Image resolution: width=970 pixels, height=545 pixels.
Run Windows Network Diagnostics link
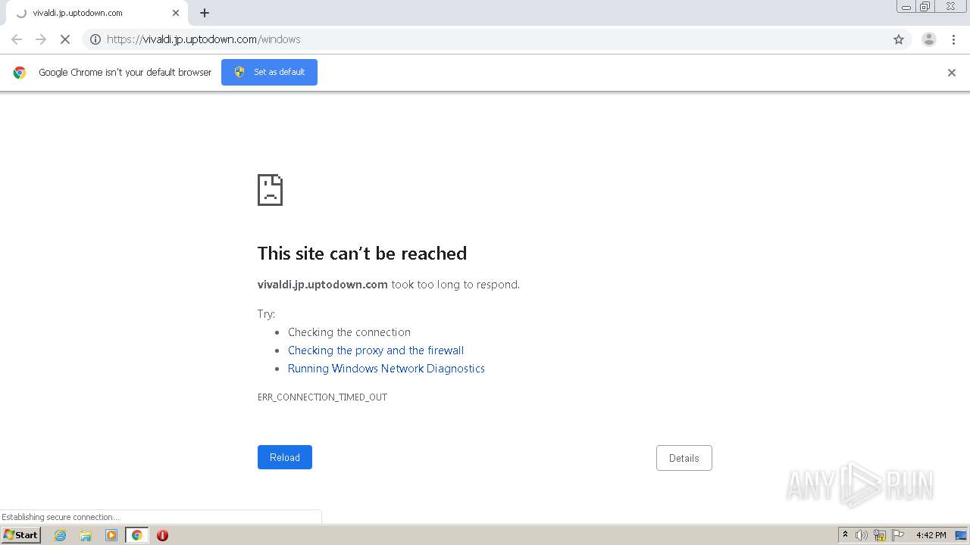tap(386, 369)
